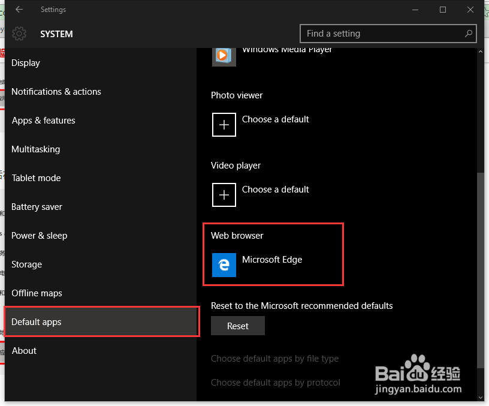Image resolution: width=489 pixels, height=406 pixels.
Task: Choose a default for Photo viewer
Action: 276,119
